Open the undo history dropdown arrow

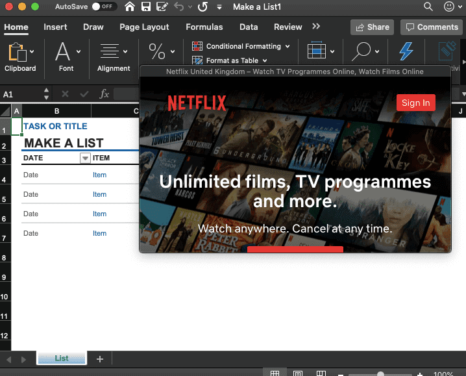pyautogui.click(x=190, y=7)
